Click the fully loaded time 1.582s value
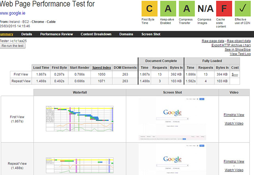Screen dimensions: 254x175 click(190, 81)
